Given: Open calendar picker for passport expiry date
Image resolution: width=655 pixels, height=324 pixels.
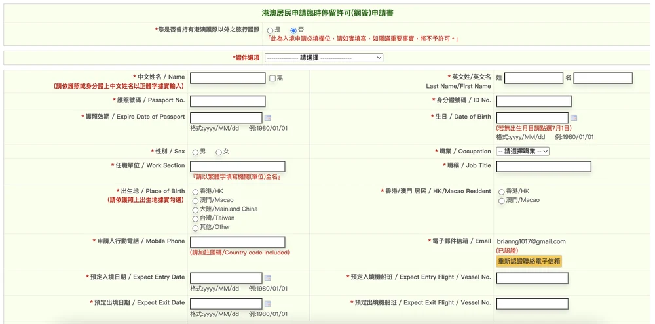Looking at the screenshot, I should tap(267, 118).
